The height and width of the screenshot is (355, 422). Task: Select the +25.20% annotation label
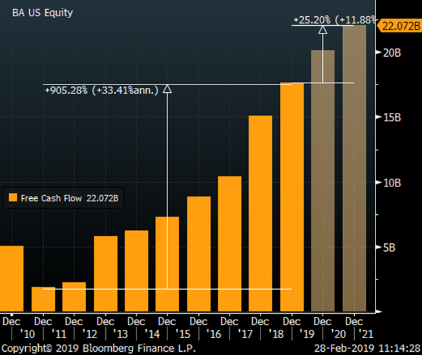[x=333, y=20]
